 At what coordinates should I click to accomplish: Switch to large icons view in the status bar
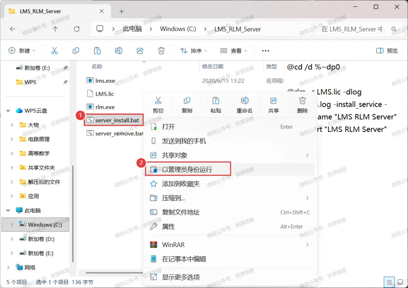tap(400, 282)
